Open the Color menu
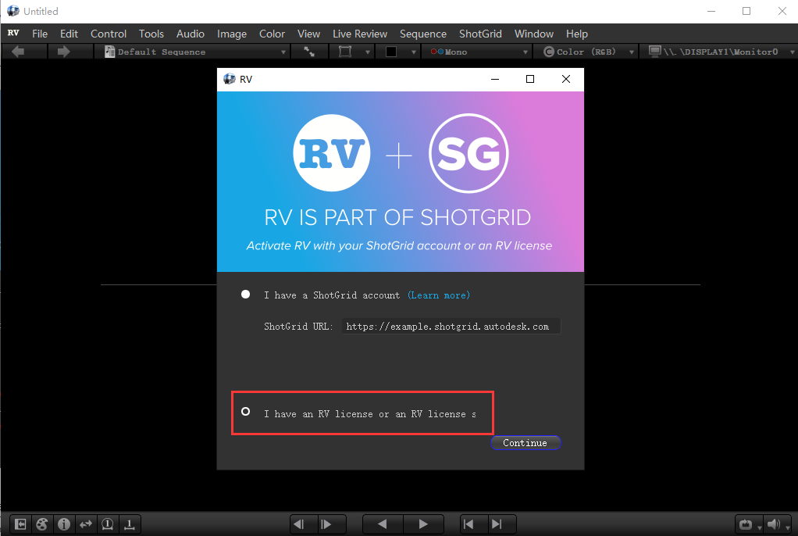This screenshot has width=798, height=536. tap(272, 34)
